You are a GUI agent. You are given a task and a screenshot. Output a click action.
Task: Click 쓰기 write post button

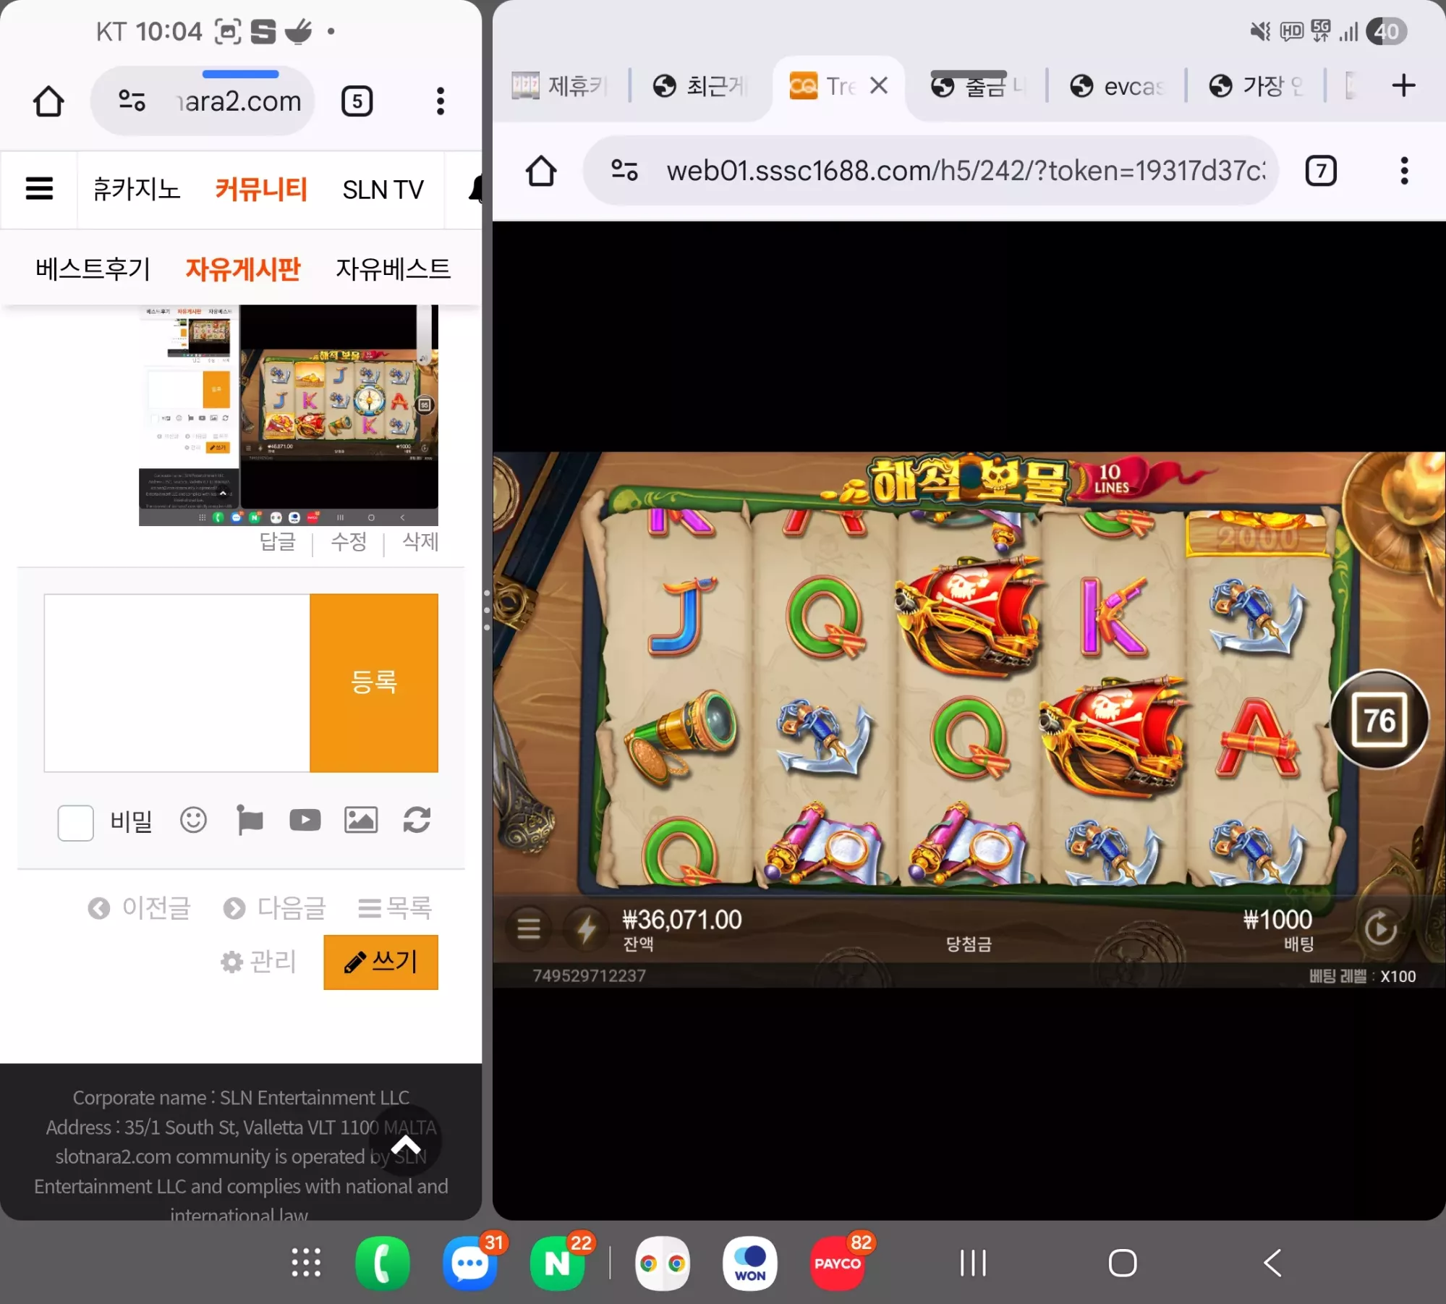pyautogui.click(x=381, y=962)
